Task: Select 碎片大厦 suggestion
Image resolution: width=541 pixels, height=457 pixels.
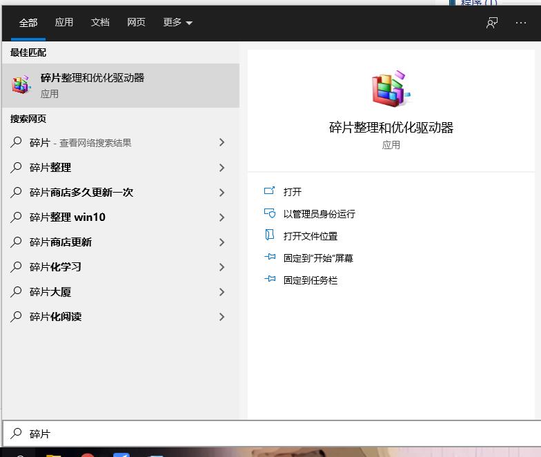Action: 121,291
